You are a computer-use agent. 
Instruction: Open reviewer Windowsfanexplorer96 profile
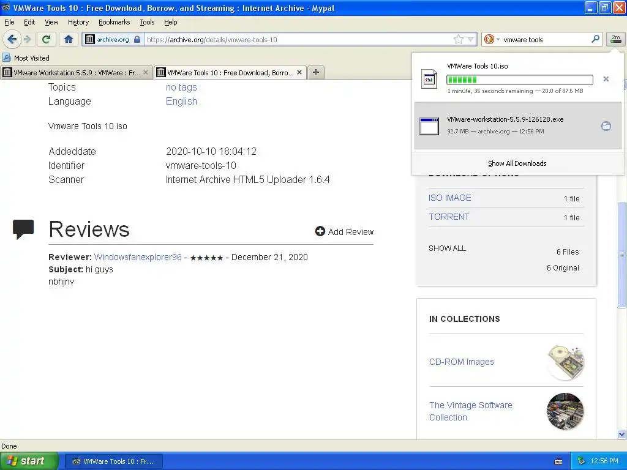click(x=138, y=257)
